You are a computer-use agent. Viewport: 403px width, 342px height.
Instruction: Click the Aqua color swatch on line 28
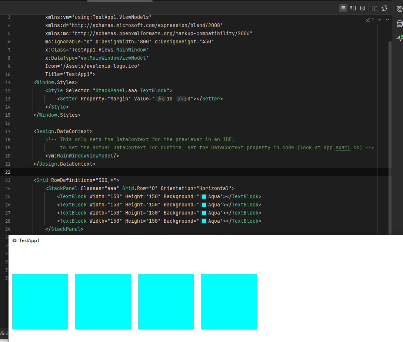tap(204, 221)
